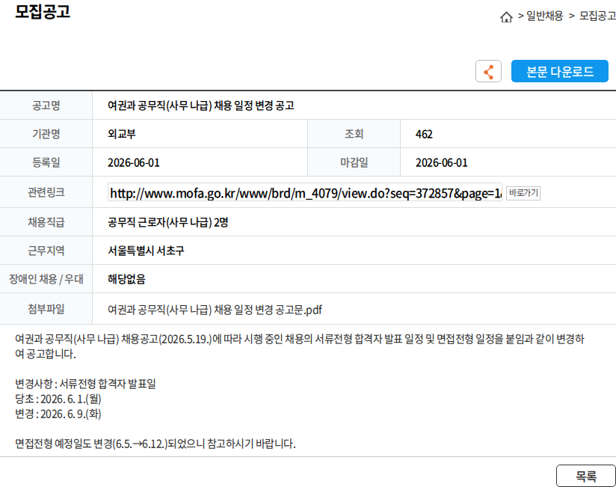Click the orange share icon button
The image size is (616, 487).
click(x=488, y=71)
